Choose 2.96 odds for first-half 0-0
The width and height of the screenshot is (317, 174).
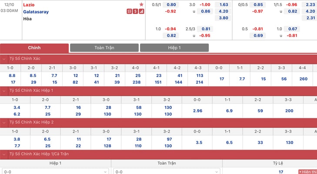click(197, 111)
